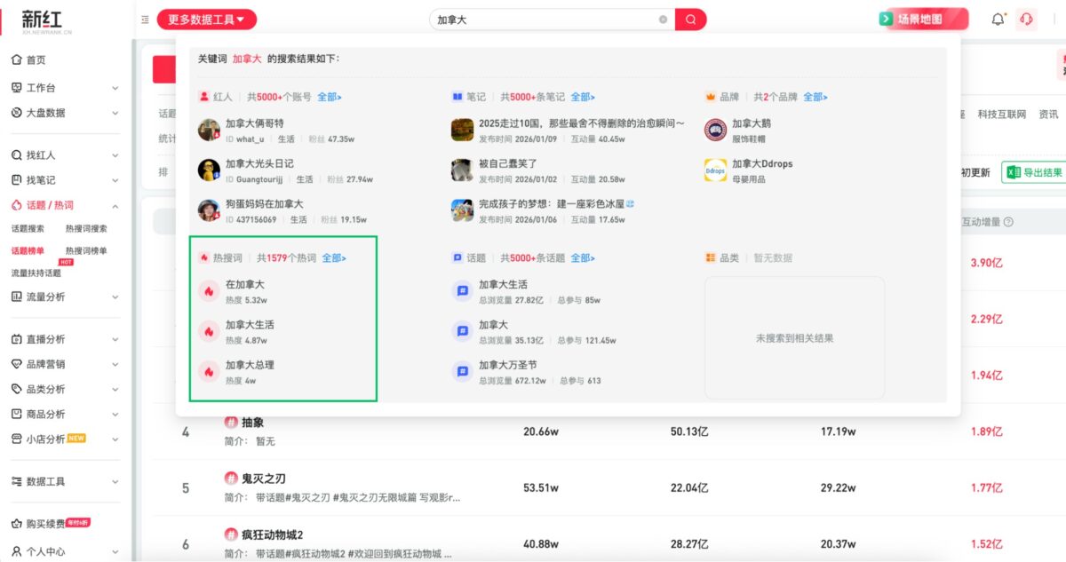Select 资讯 category tab
1066x562 pixels.
[x=1048, y=115]
